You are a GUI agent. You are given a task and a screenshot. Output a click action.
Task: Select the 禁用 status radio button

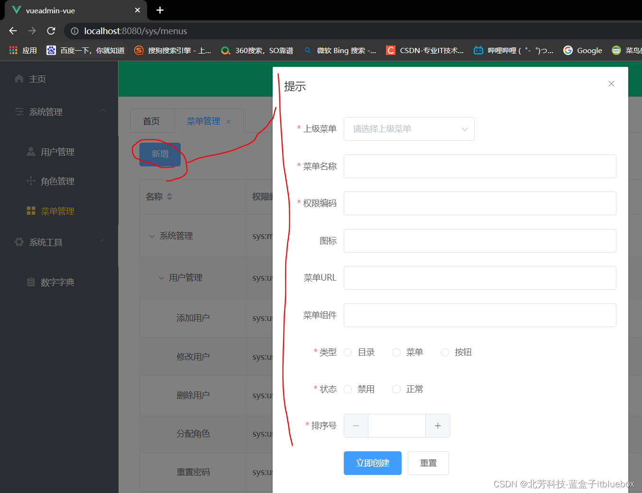click(348, 389)
